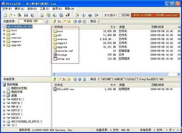Expand the efi folder in image tree
The height and width of the screenshot is (133, 182).
[x=4, y=34]
